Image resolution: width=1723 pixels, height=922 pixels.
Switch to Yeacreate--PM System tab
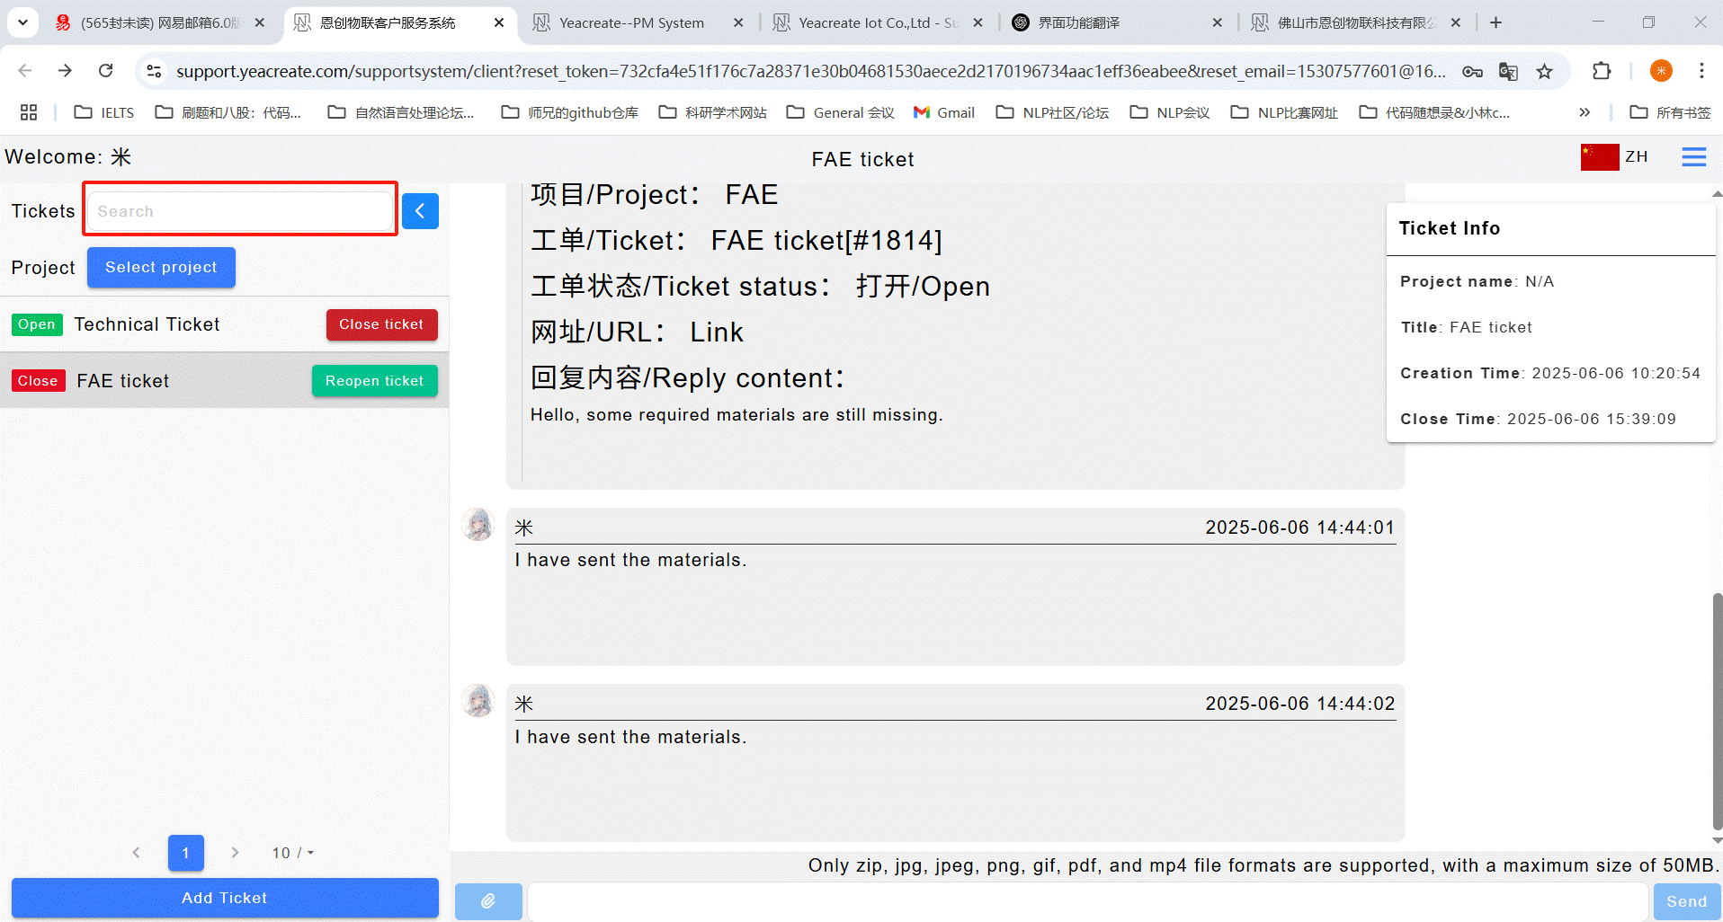pyautogui.click(x=631, y=22)
